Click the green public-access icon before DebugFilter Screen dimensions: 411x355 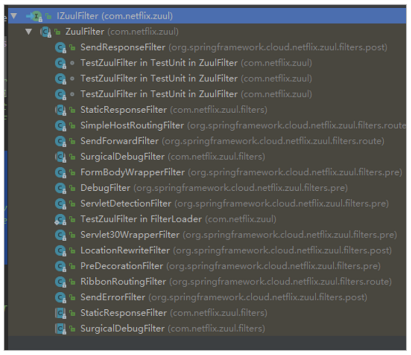[72, 188]
